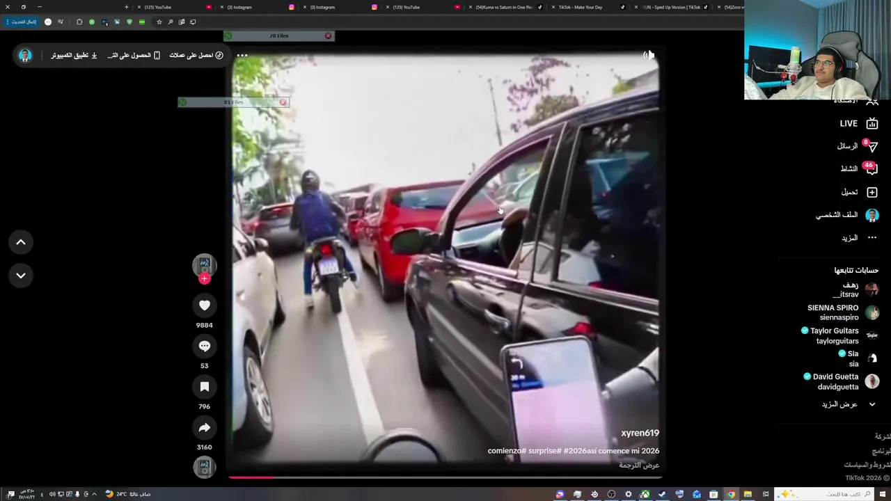The height and width of the screenshot is (501, 891).
Task: Click the green shield extension icon
Action: coord(129,22)
